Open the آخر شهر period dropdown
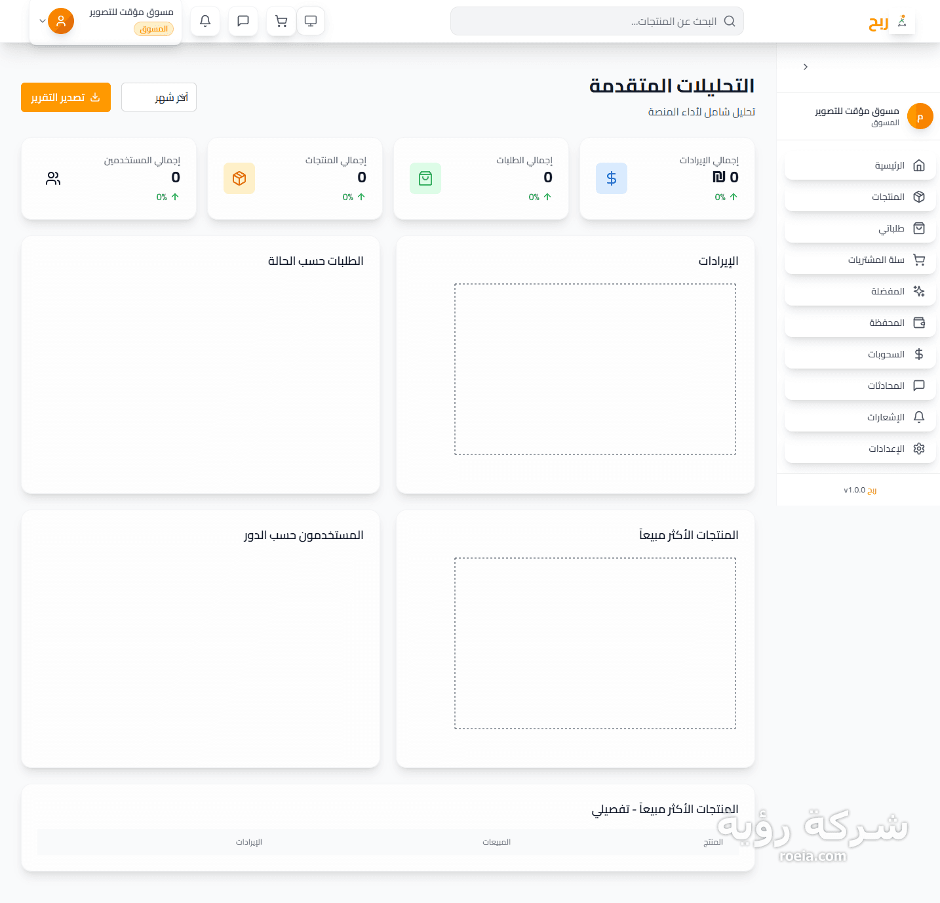The image size is (940, 903). (x=159, y=97)
